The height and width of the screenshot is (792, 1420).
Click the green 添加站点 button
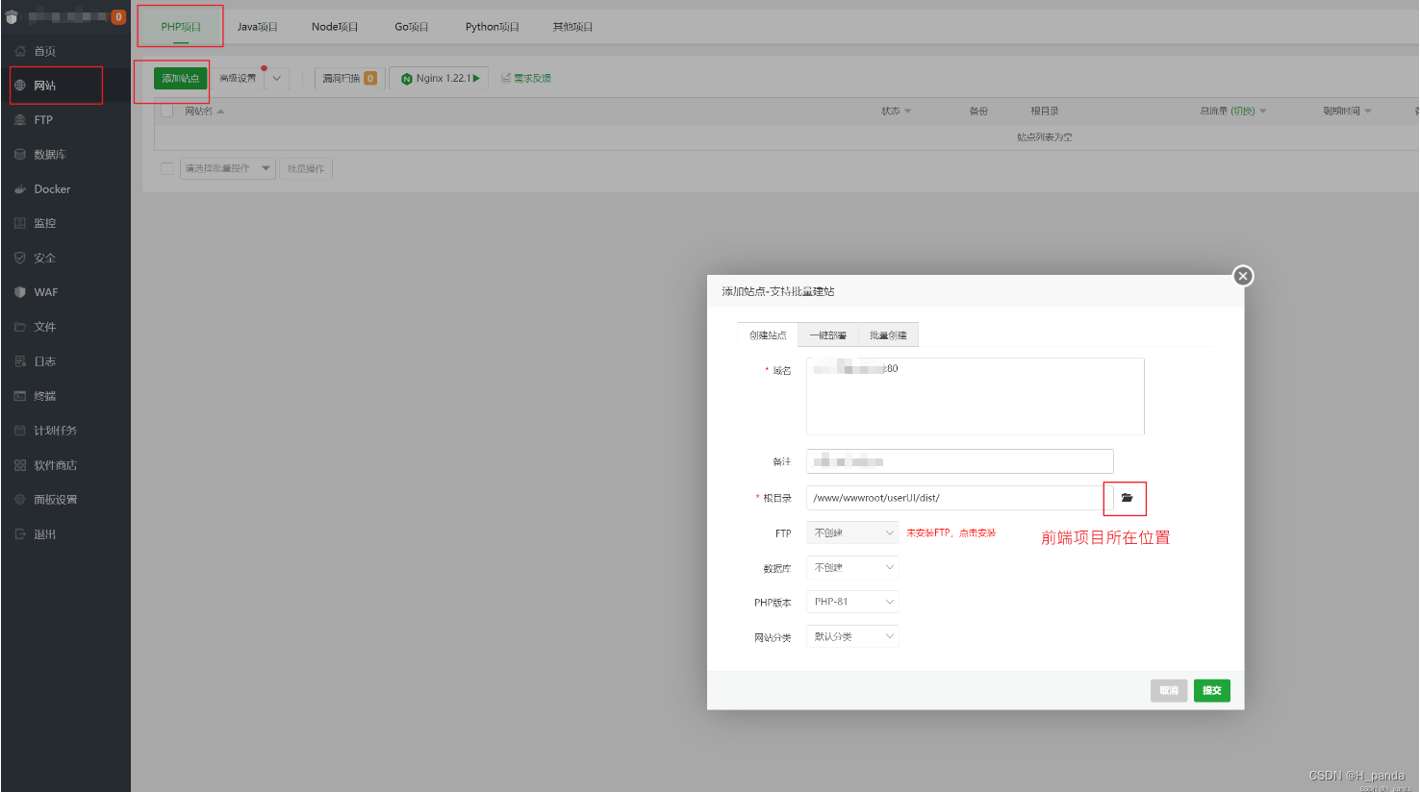[x=180, y=78]
